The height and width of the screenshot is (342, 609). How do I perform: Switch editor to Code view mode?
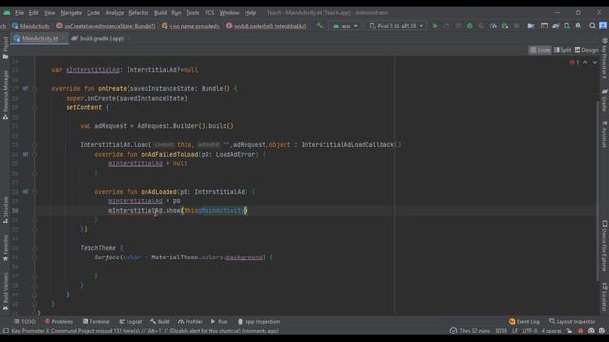coord(540,50)
